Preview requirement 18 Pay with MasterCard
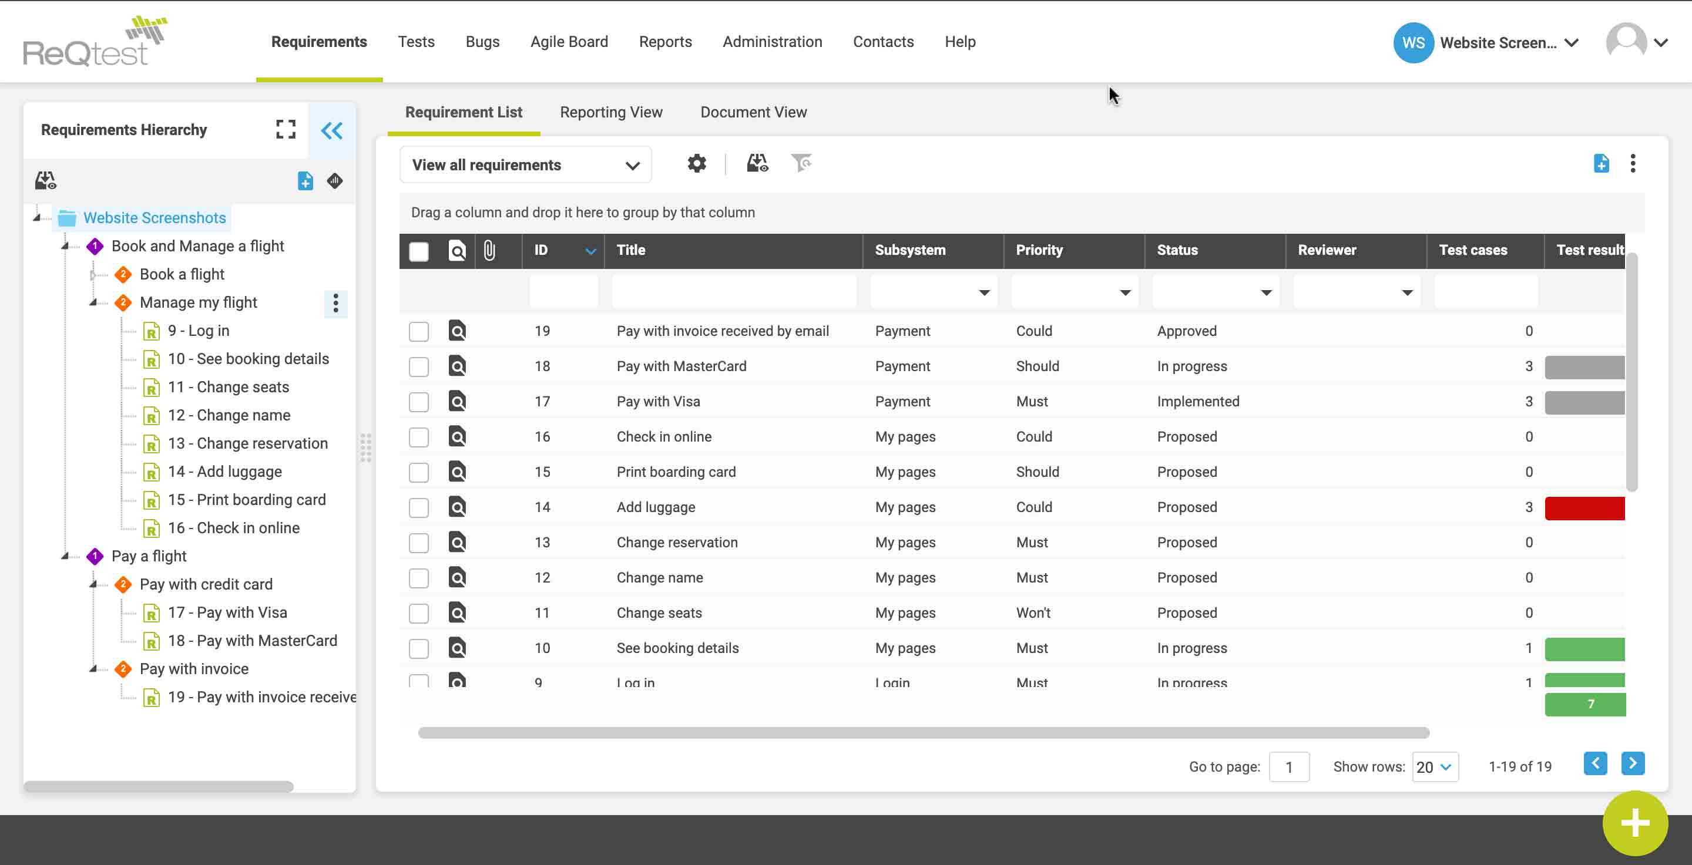 [x=457, y=366]
